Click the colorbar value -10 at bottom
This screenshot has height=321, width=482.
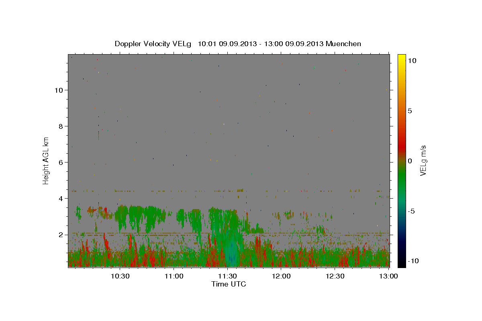pos(413,261)
